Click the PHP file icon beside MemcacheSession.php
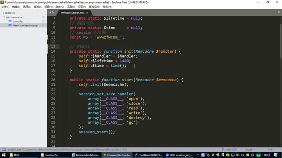The width and height of the screenshot is (282, 158). pos(10,25)
